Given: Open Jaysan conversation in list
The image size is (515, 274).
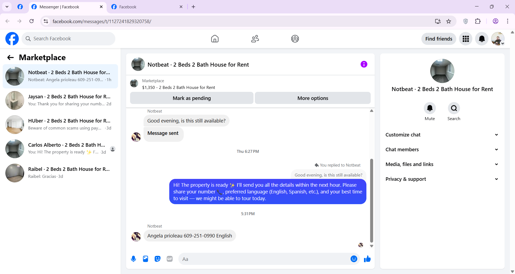Looking at the screenshot, I should click(x=60, y=100).
